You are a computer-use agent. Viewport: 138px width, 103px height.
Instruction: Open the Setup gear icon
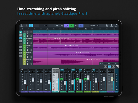pyautogui.click(x=112, y=25)
